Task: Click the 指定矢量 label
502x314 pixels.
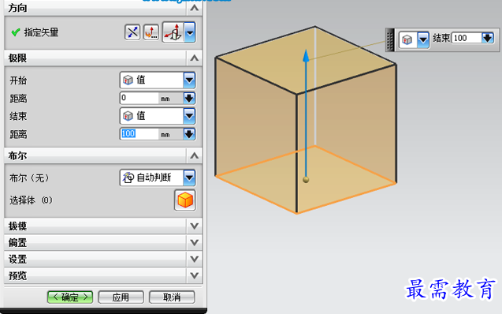Action: (41, 32)
